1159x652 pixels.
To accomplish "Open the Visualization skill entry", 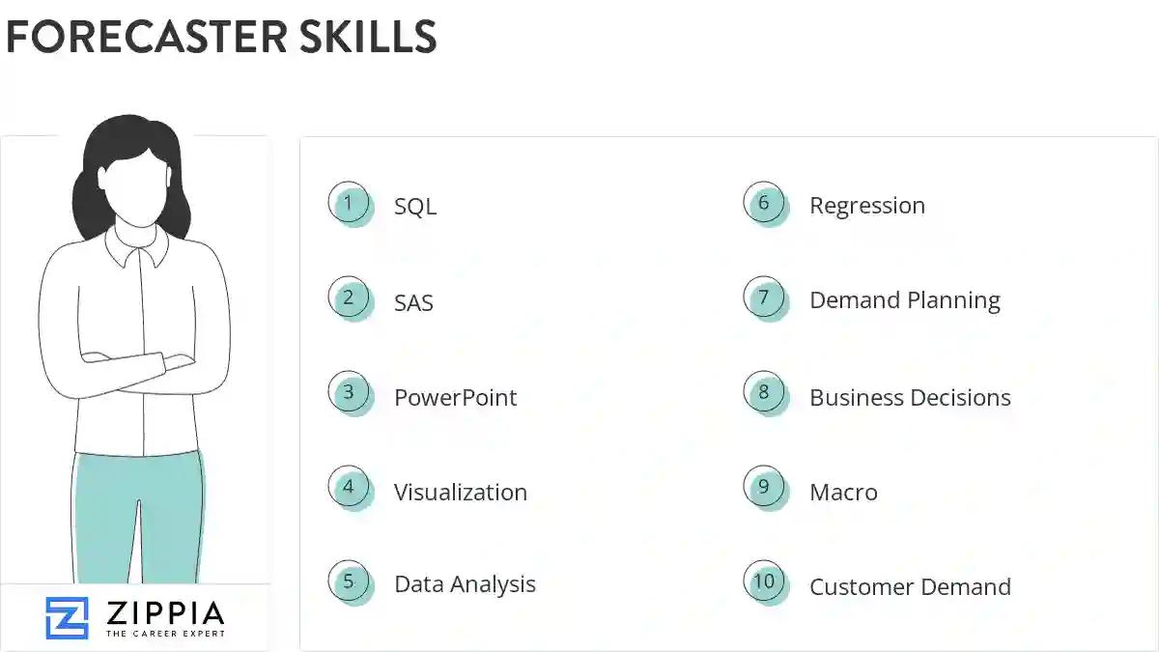I will click(x=460, y=493).
